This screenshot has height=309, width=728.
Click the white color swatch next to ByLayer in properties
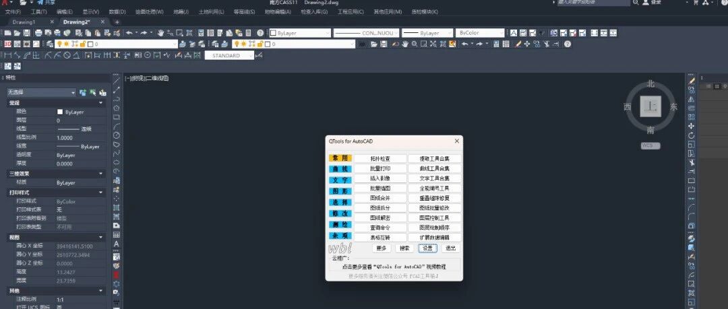pyautogui.click(x=60, y=112)
